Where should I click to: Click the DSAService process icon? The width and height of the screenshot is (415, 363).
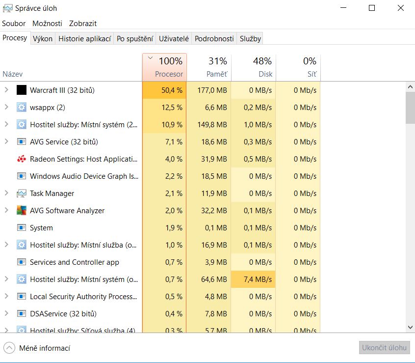(x=22, y=314)
